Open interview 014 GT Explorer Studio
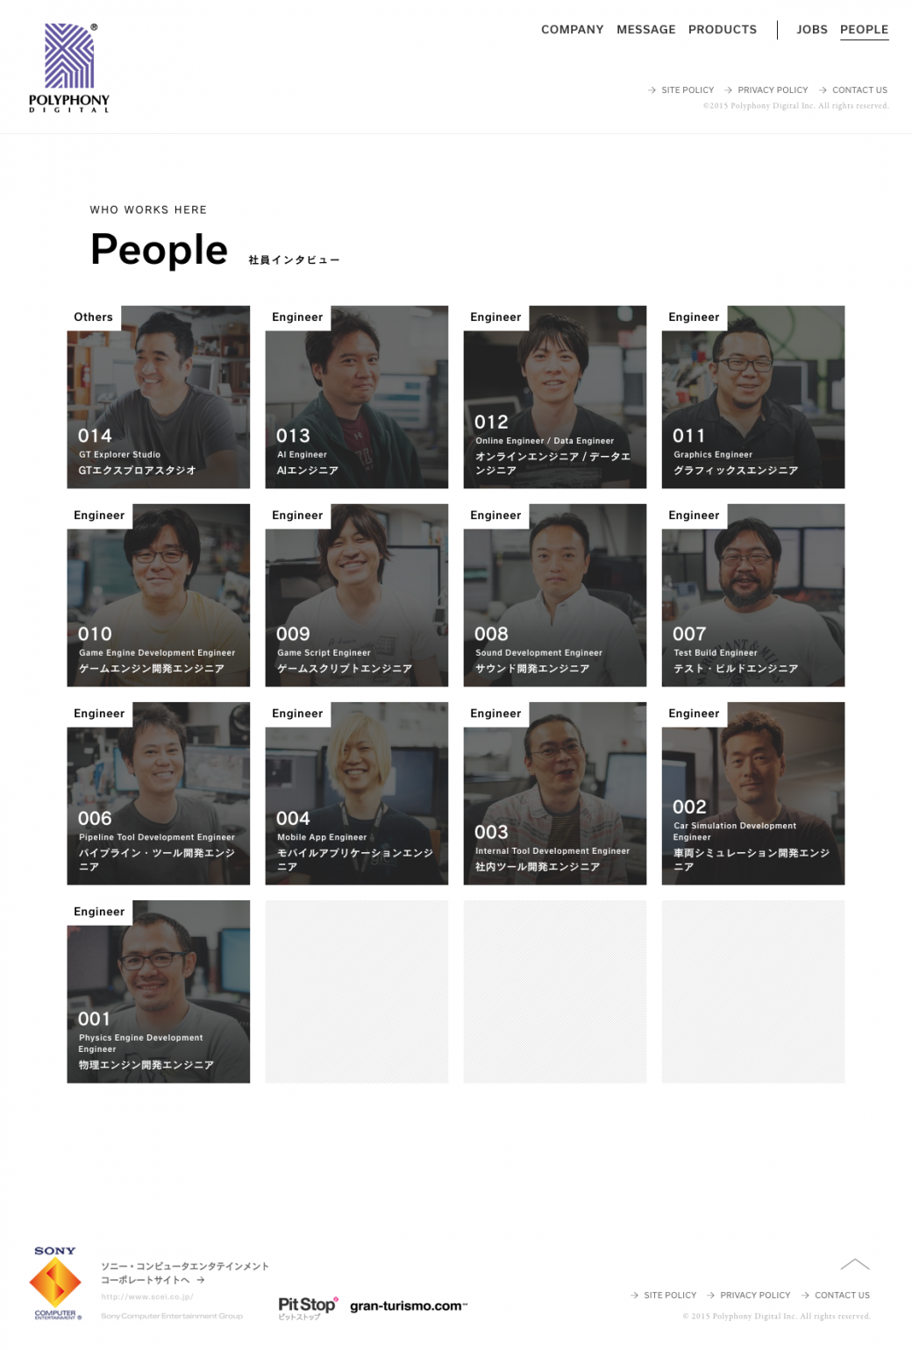This screenshot has height=1350, width=912. click(159, 397)
